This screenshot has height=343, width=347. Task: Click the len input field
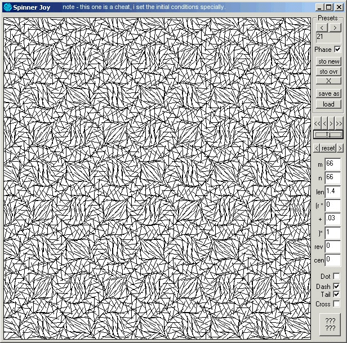(x=332, y=192)
